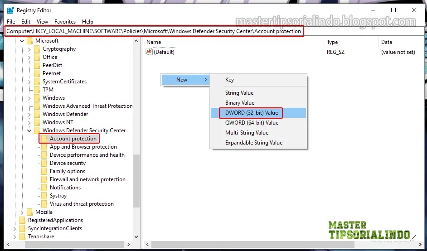
Task: Choose DWORD (32-bit) Value from submenu
Action: (258, 113)
